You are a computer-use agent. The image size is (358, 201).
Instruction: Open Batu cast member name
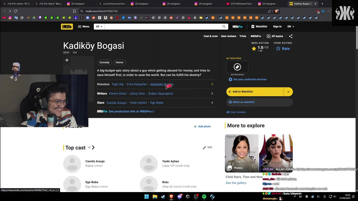[x=165, y=182]
